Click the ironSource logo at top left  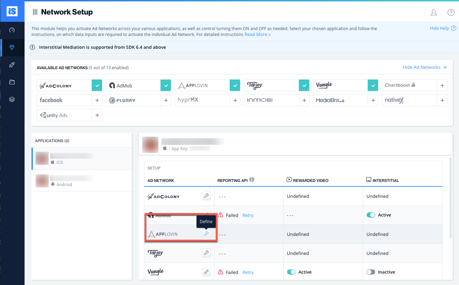pos(12,11)
